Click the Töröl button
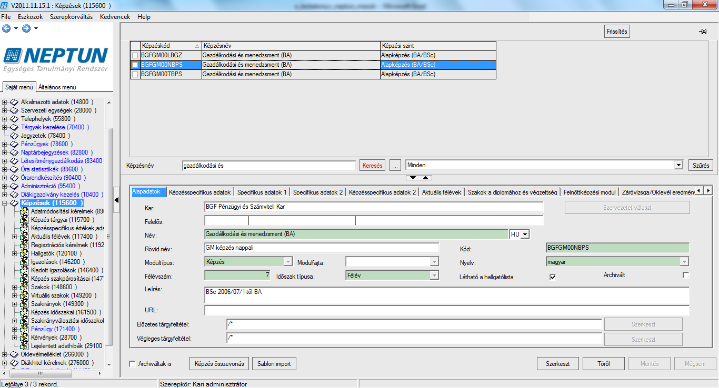 [x=604, y=363]
